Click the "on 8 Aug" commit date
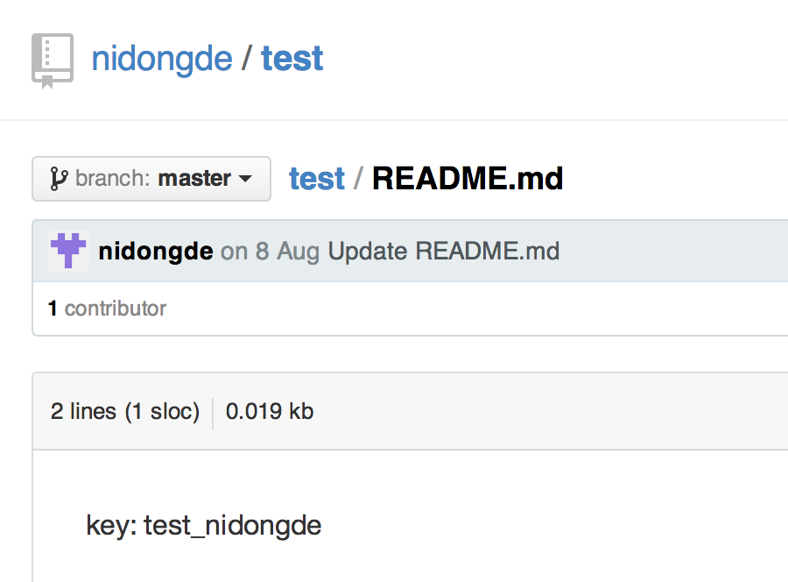 pyautogui.click(x=270, y=252)
